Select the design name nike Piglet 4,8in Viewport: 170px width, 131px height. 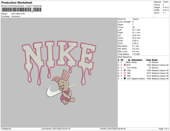[x=18, y=14]
